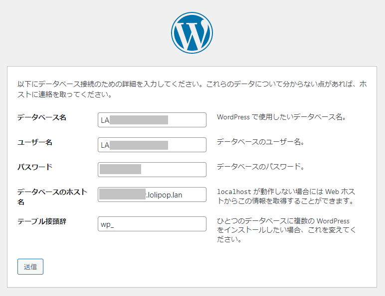Click the WordPress logo
Viewport: 385px width, 296px height.
[192, 33]
